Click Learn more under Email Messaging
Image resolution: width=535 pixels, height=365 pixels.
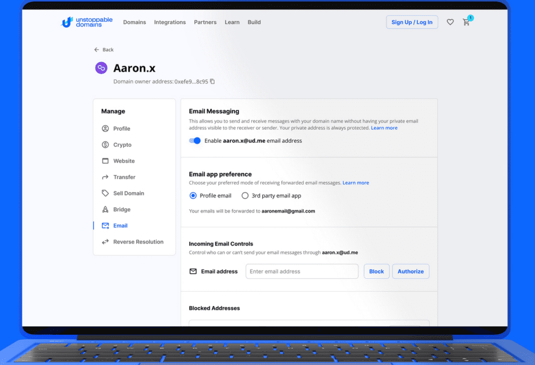[384, 128]
